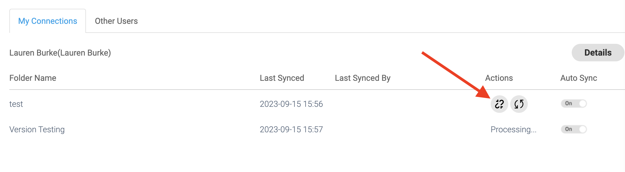
Task: Select the My Connections tab
Action: pos(48,21)
